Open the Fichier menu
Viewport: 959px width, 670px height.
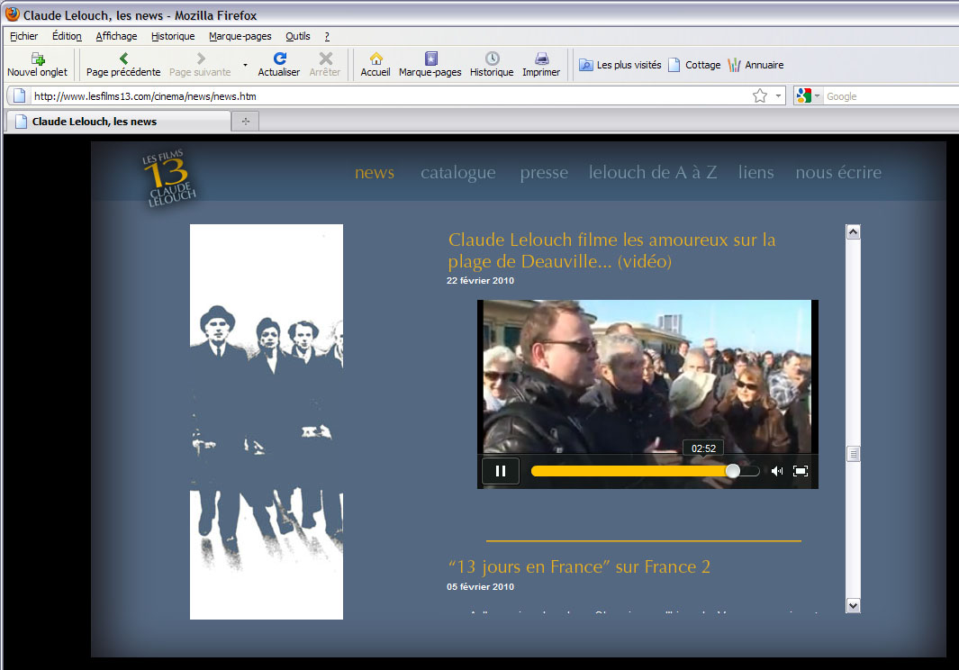(x=23, y=36)
